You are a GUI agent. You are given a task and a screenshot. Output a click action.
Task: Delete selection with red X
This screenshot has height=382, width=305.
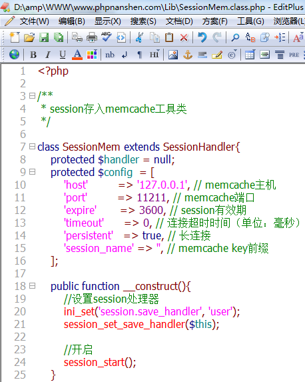coord(184,38)
